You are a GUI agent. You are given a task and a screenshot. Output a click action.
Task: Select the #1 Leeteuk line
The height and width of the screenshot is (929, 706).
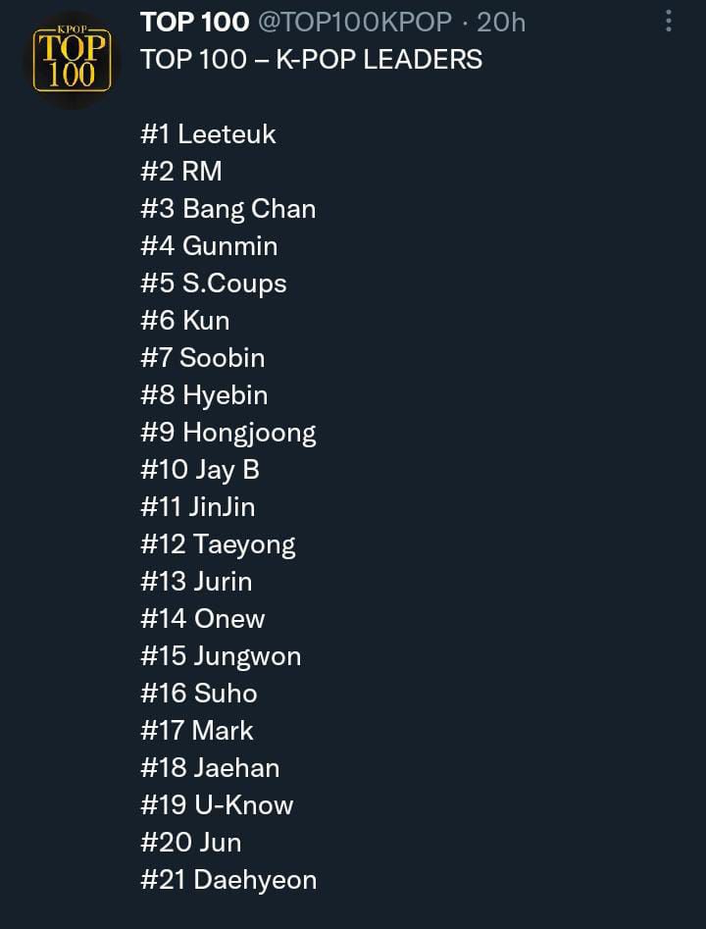208,133
